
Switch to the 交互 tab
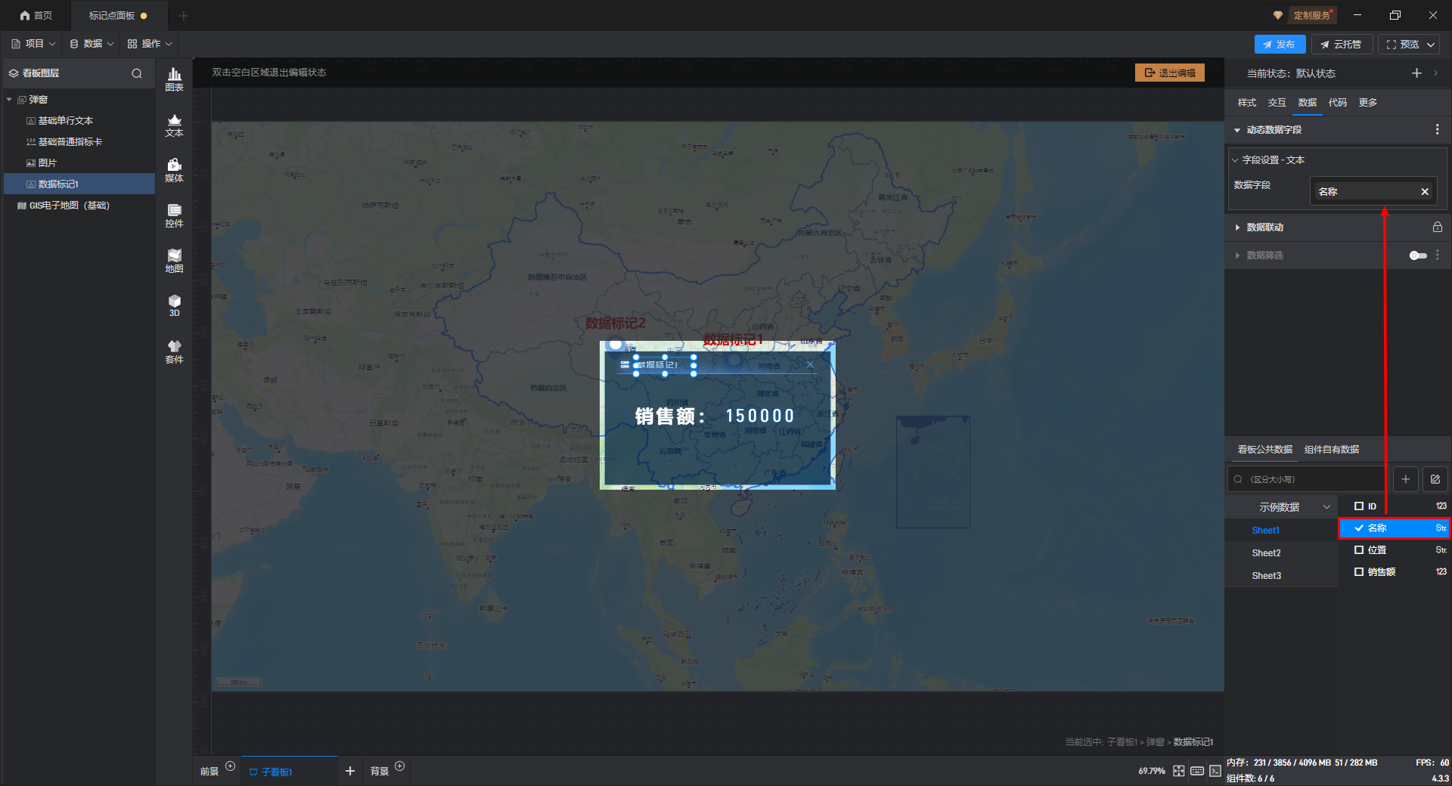pos(1277,103)
